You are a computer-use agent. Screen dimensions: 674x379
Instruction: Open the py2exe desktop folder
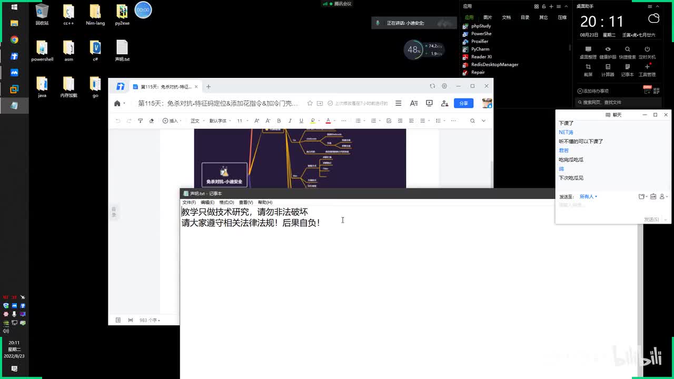click(122, 15)
